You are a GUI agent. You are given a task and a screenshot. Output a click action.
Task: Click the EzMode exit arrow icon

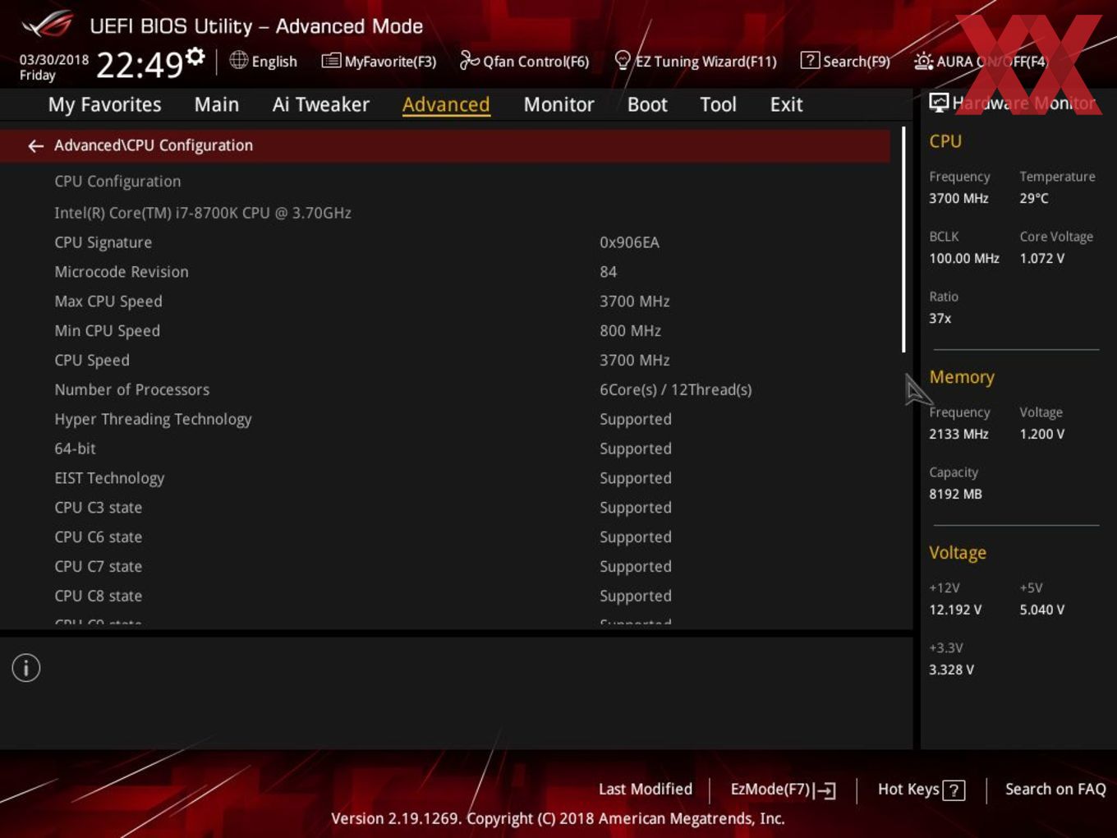(825, 790)
